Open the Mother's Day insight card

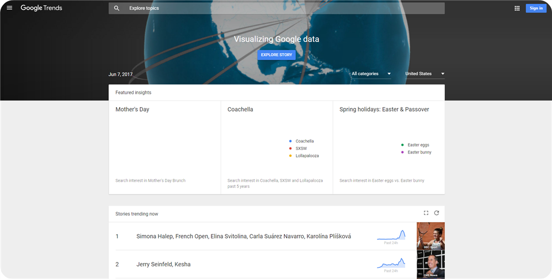tap(164, 148)
